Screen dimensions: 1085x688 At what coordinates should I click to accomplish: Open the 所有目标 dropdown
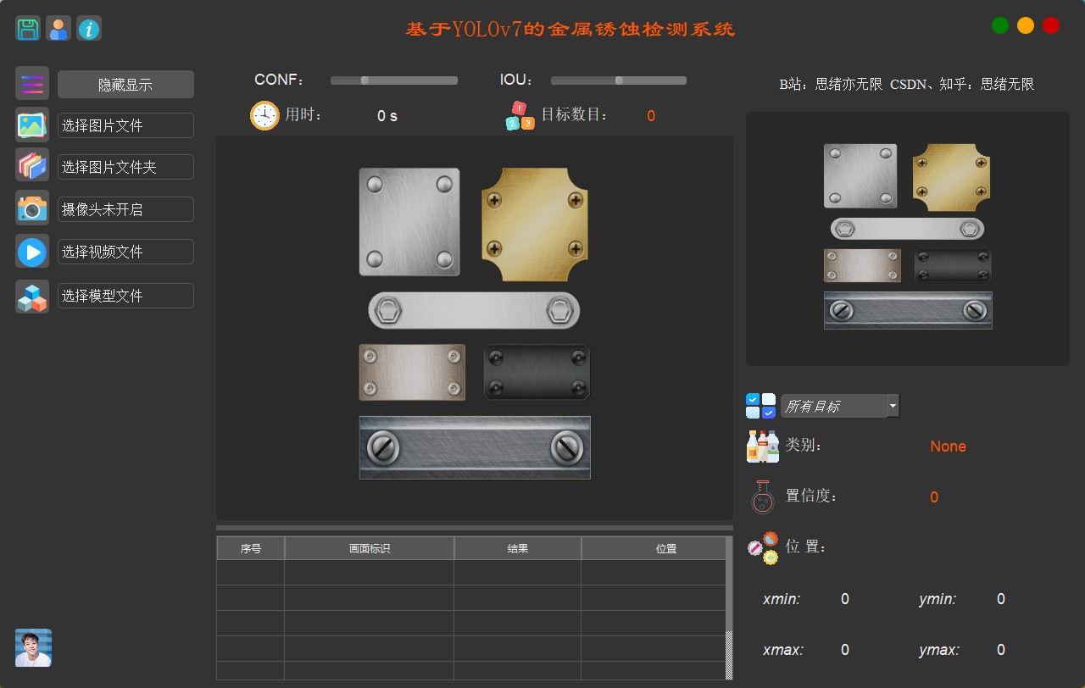click(839, 407)
